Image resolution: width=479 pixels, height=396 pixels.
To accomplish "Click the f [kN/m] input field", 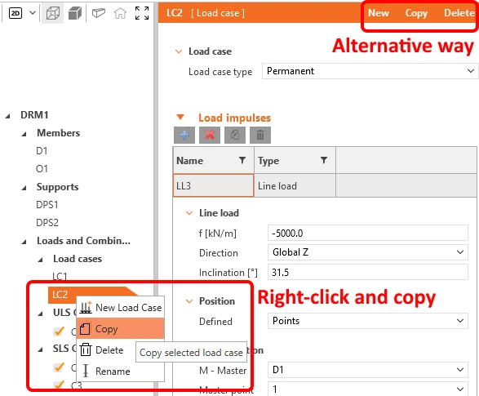I will click(368, 234).
